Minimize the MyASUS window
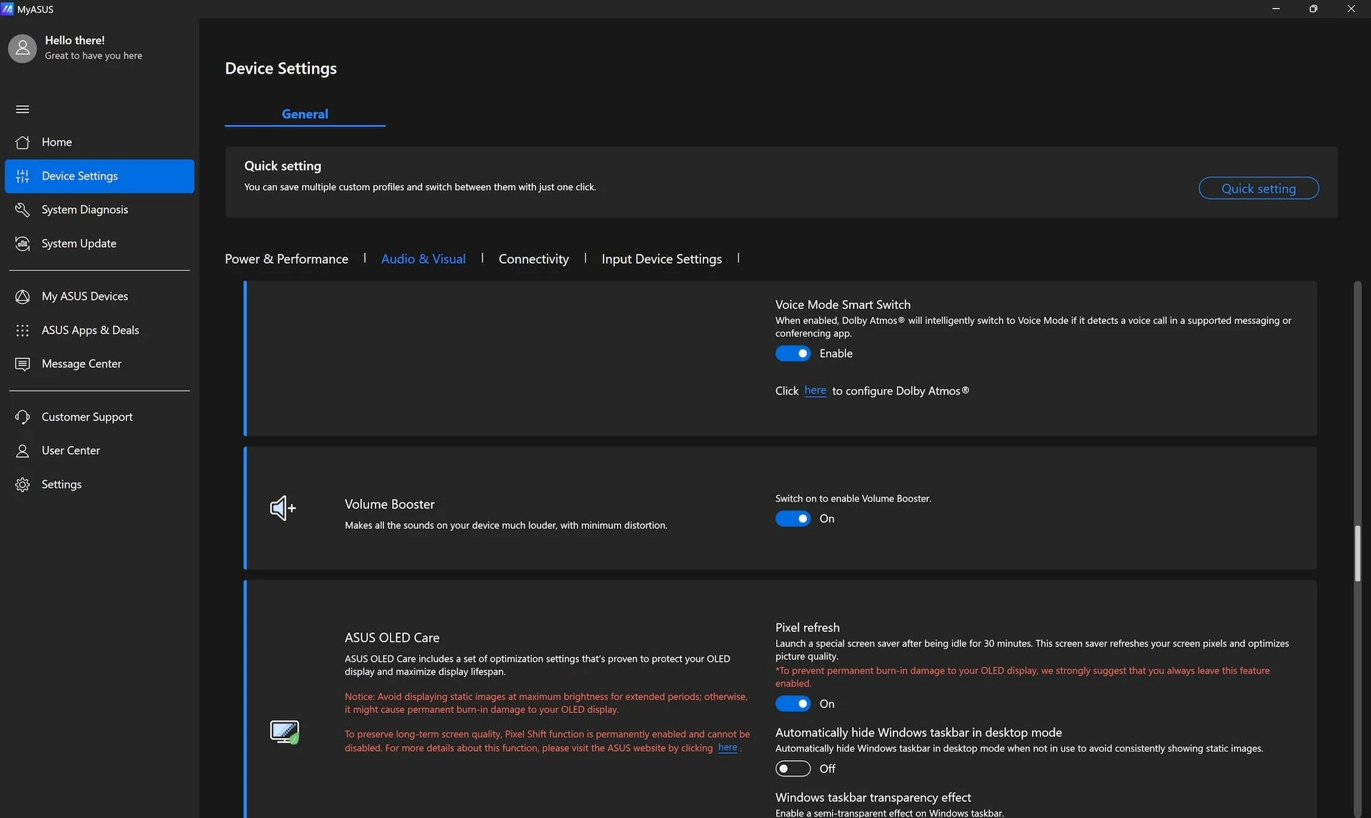The height and width of the screenshot is (818, 1371). point(1275,9)
